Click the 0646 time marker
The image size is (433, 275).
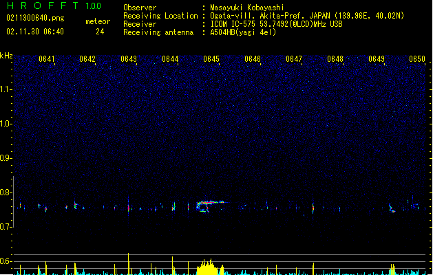(253, 59)
